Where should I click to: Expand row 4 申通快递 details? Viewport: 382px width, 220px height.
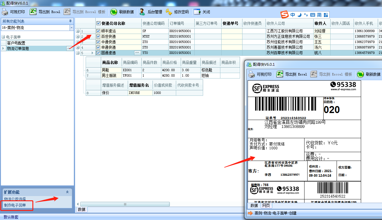pos(78,47)
